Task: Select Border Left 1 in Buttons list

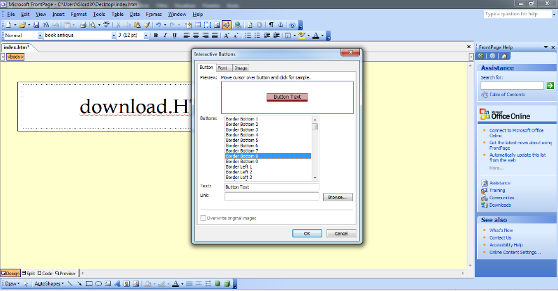Action: tap(238, 167)
